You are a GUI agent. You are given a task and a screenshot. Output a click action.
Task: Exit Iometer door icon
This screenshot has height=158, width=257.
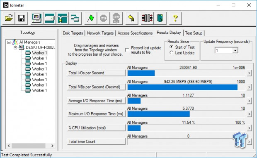(160, 18)
